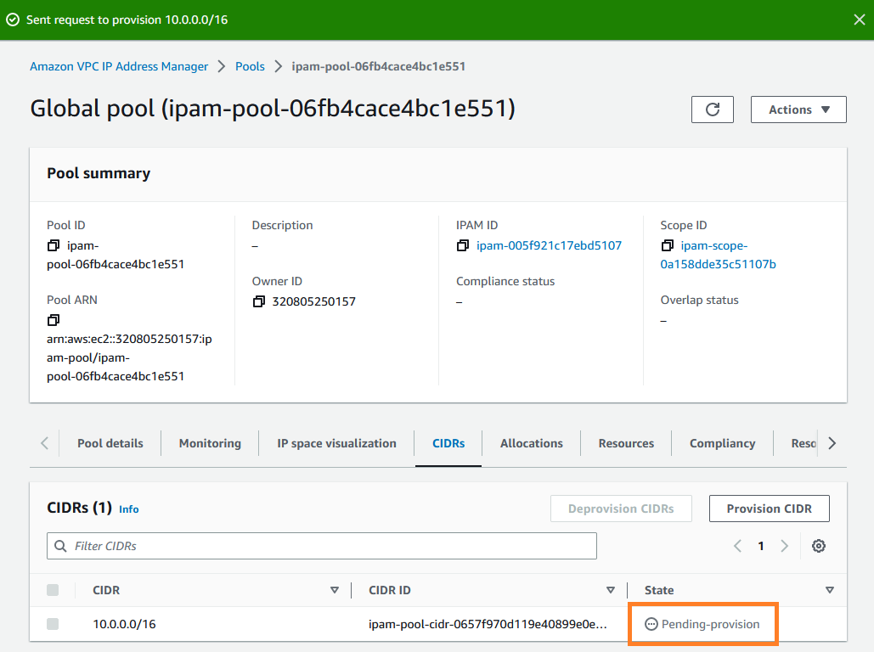Click the search magnifier in the filter box

click(x=59, y=546)
